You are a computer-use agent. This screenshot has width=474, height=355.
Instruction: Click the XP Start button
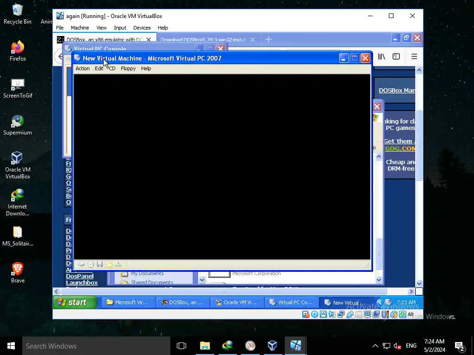pos(75,302)
